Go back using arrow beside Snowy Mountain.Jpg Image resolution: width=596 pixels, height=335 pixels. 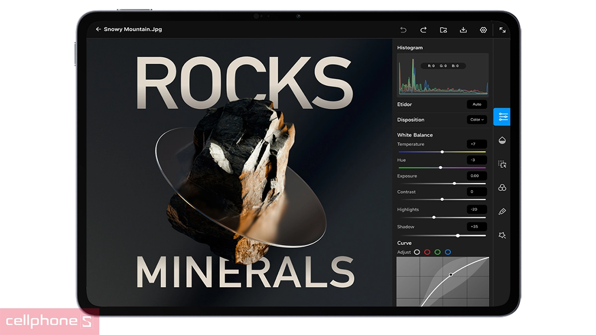point(98,29)
